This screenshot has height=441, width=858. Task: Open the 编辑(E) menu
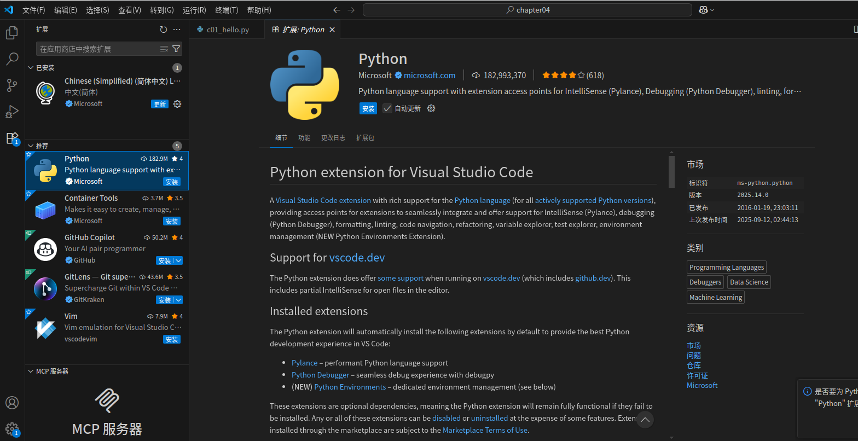[66, 10]
